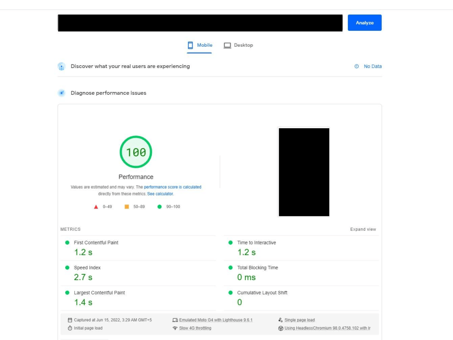Click green dot next to Cumulative Layout Shift
Screen dimensions: 453x340
point(231,292)
